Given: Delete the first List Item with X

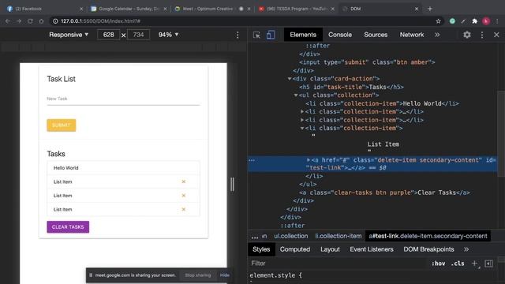Looking at the screenshot, I should pos(184,181).
